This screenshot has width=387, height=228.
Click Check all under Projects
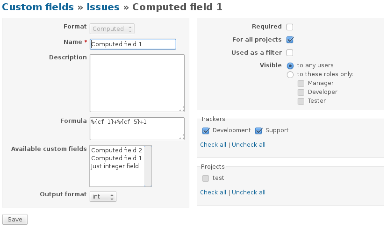[x=213, y=192]
